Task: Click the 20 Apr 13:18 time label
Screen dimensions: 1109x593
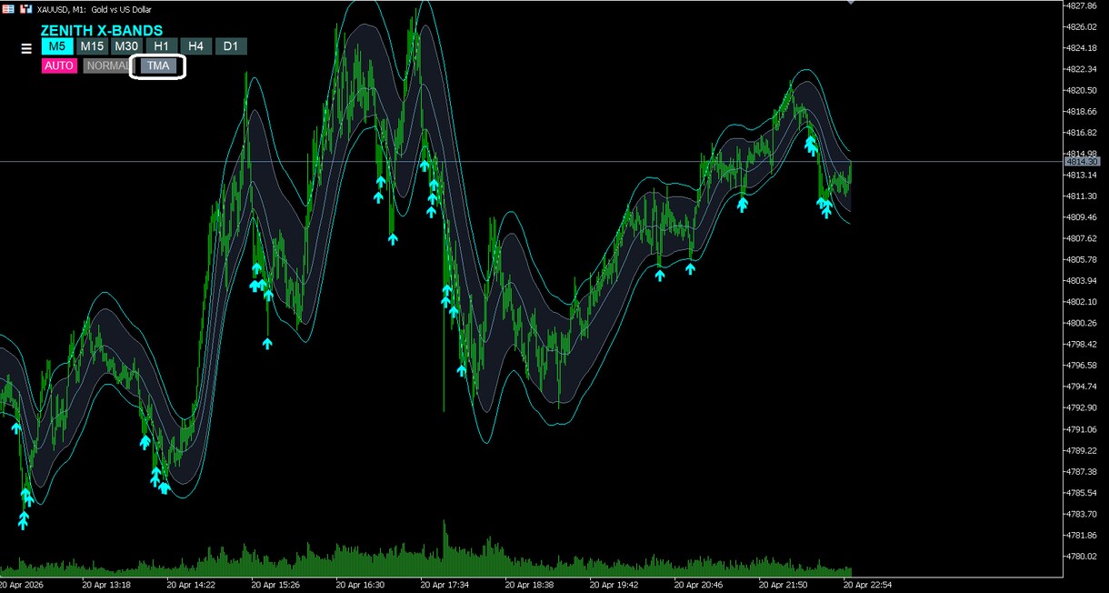Action: coord(106,585)
